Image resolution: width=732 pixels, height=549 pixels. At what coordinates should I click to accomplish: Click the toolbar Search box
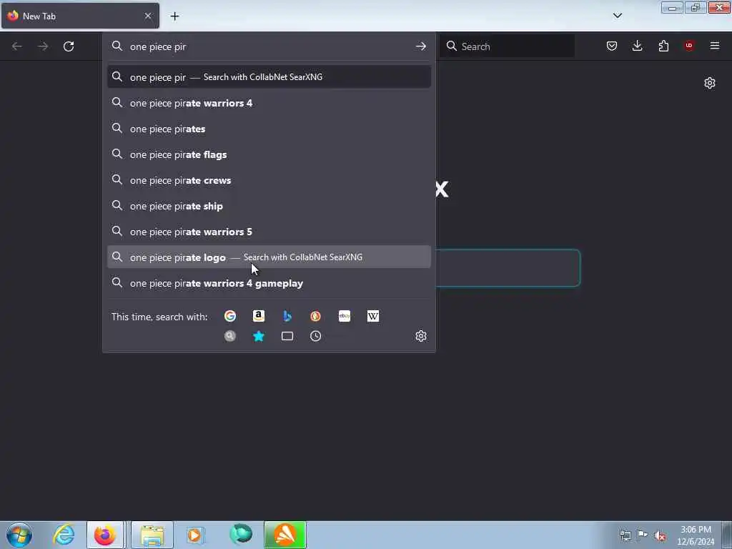508,46
